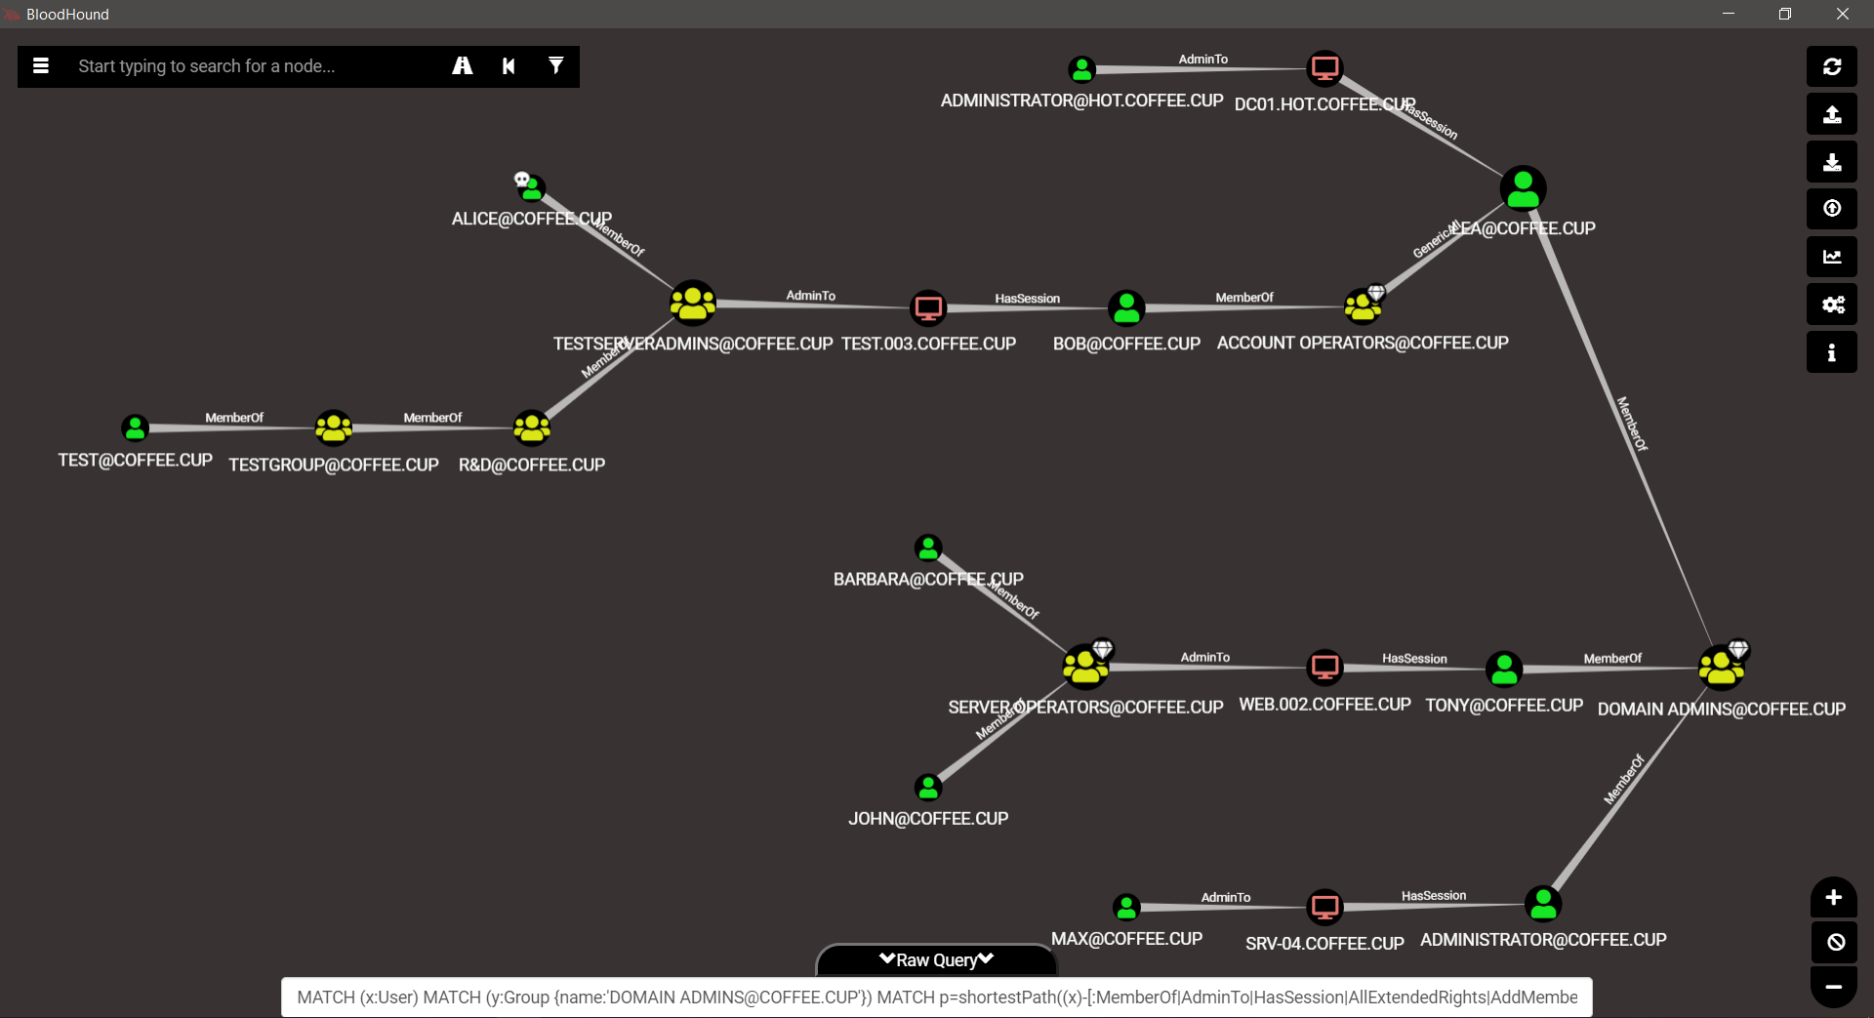The width and height of the screenshot is (1874, 1018).
Task: Click AdminTo edge label toward WEB.002
Action: point(1205,658)
